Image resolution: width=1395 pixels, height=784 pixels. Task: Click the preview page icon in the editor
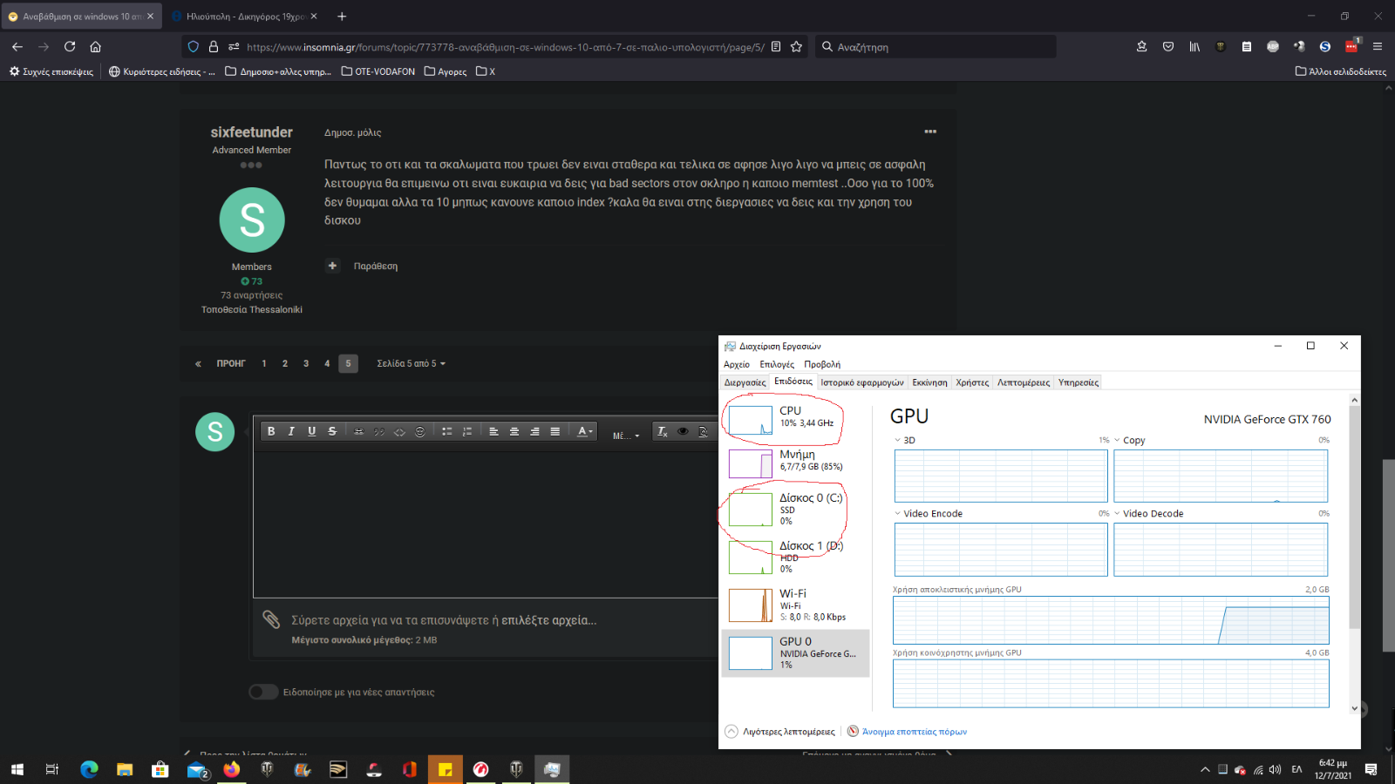(703, 431)
